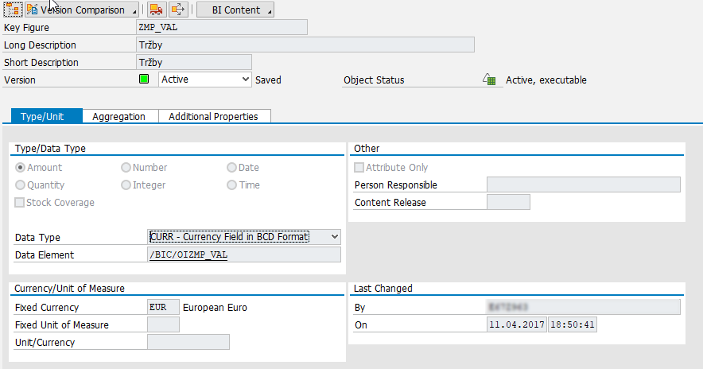This screenshot has width=703, height=369.
Task: Click the hierarchy display icon in toolbar
Action: pos(12,10)
